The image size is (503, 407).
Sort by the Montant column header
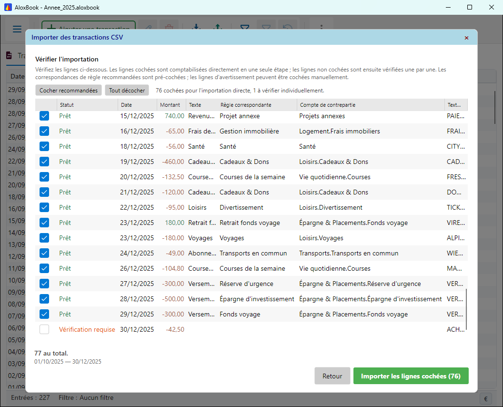tap(171, 105)
